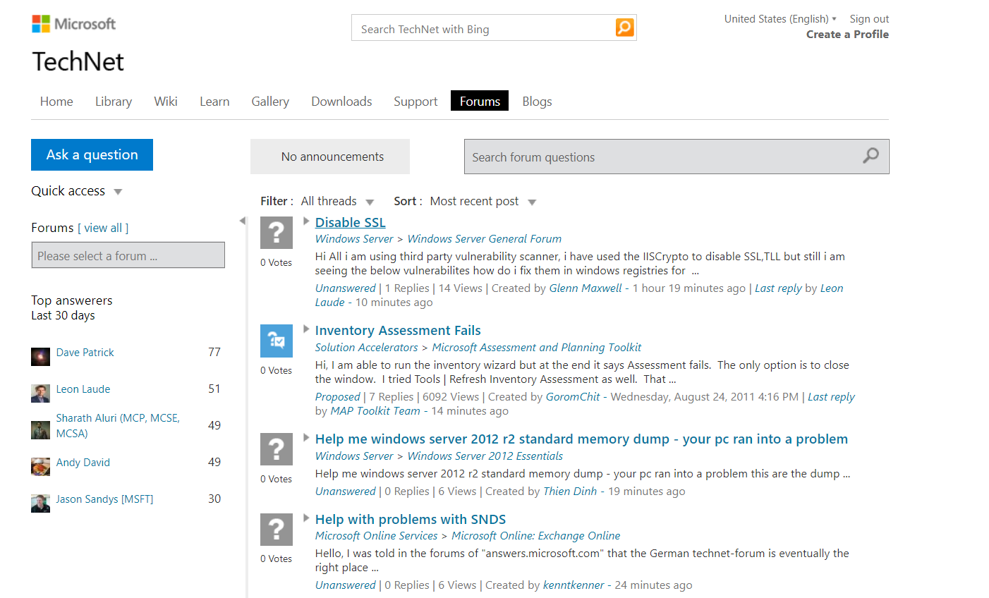Open the Windows Server 2012 Essentials forum link
This screenshot has height=598, width=989.
[x=485, y=456]
